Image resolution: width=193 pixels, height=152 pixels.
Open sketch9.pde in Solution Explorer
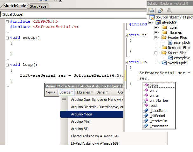pos(177,63)
